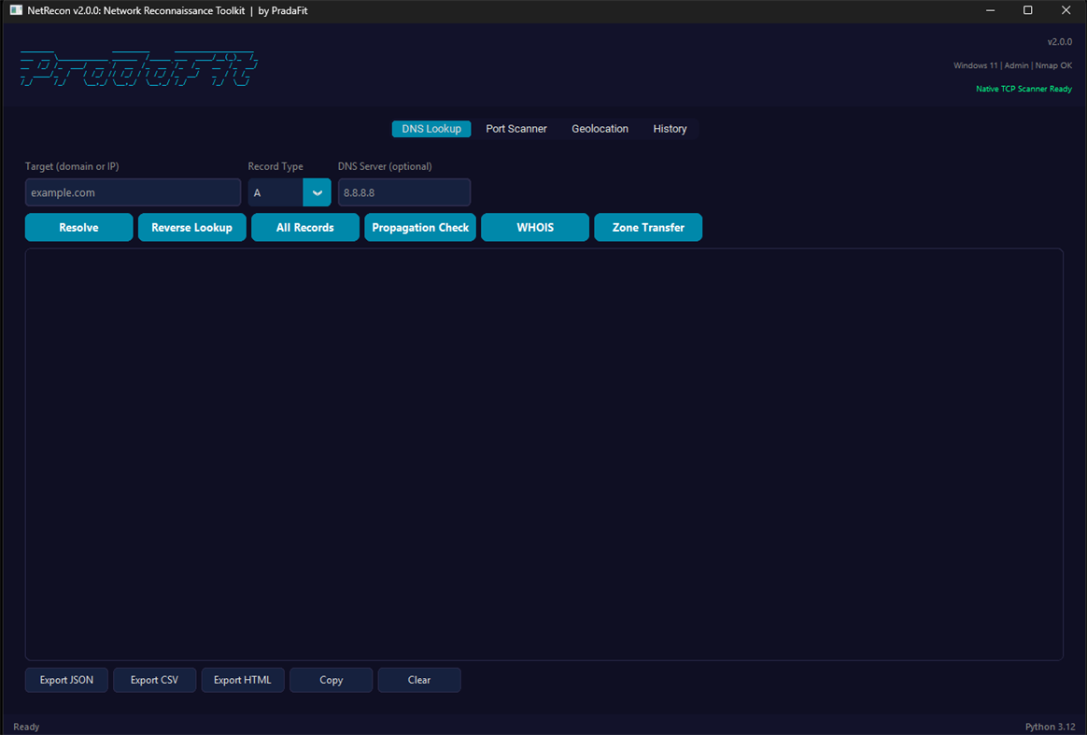1087x735 pixels.
Task: Open the Port Scanner tab
Action: tap(516, 129)
